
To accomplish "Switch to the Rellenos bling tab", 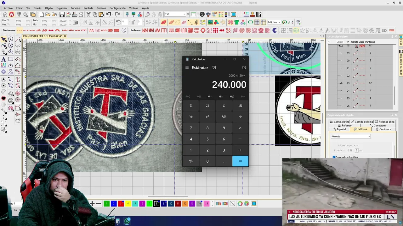I will pos(384,122).
